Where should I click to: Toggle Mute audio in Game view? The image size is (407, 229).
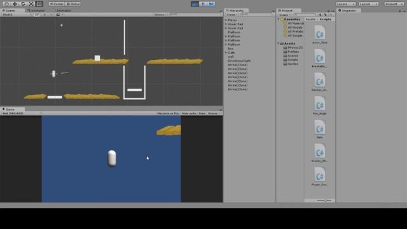[189, 113]
